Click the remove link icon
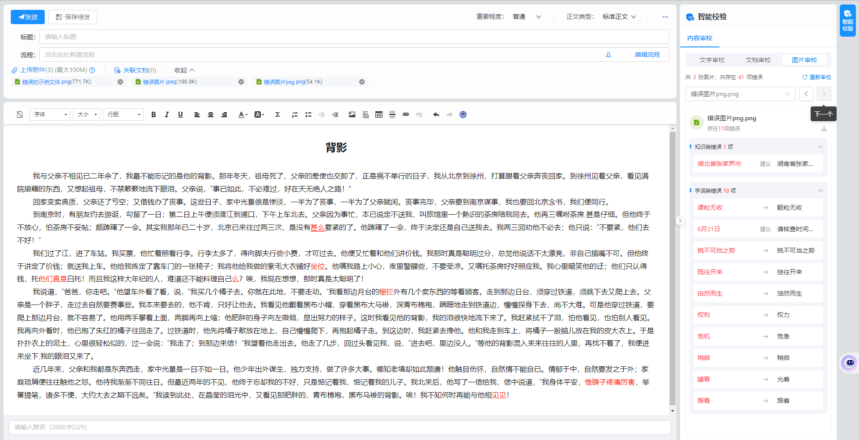This screenshot has width=859, height=440. (x=419, y=114)
